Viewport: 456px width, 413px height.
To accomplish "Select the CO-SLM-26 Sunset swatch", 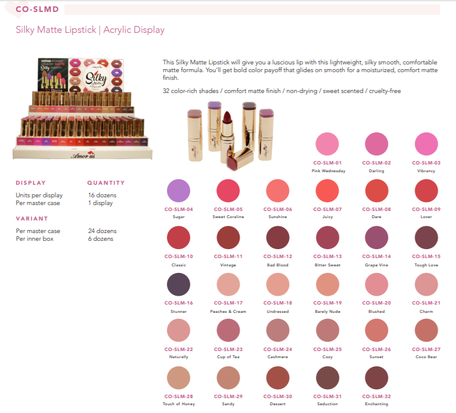I will (x=377, y=330).
